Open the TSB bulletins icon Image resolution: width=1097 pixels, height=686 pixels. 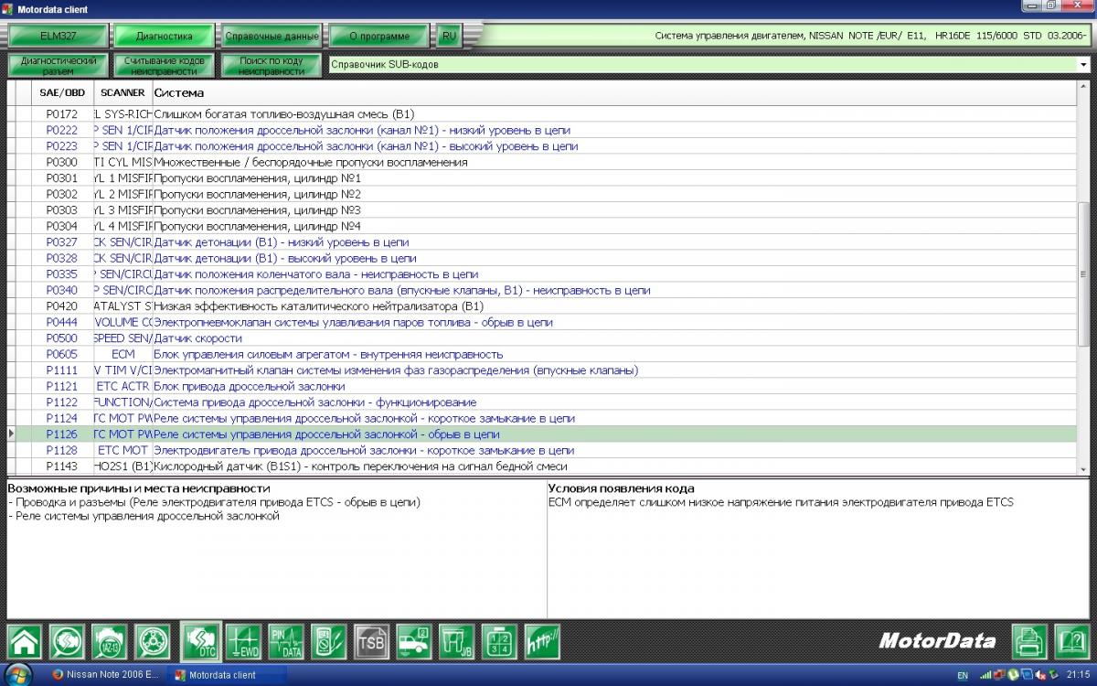[x=371, y=640]
